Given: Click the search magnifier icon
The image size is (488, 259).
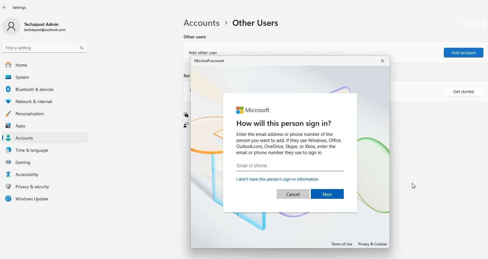Looking at the screenshot, I should 82,48.
